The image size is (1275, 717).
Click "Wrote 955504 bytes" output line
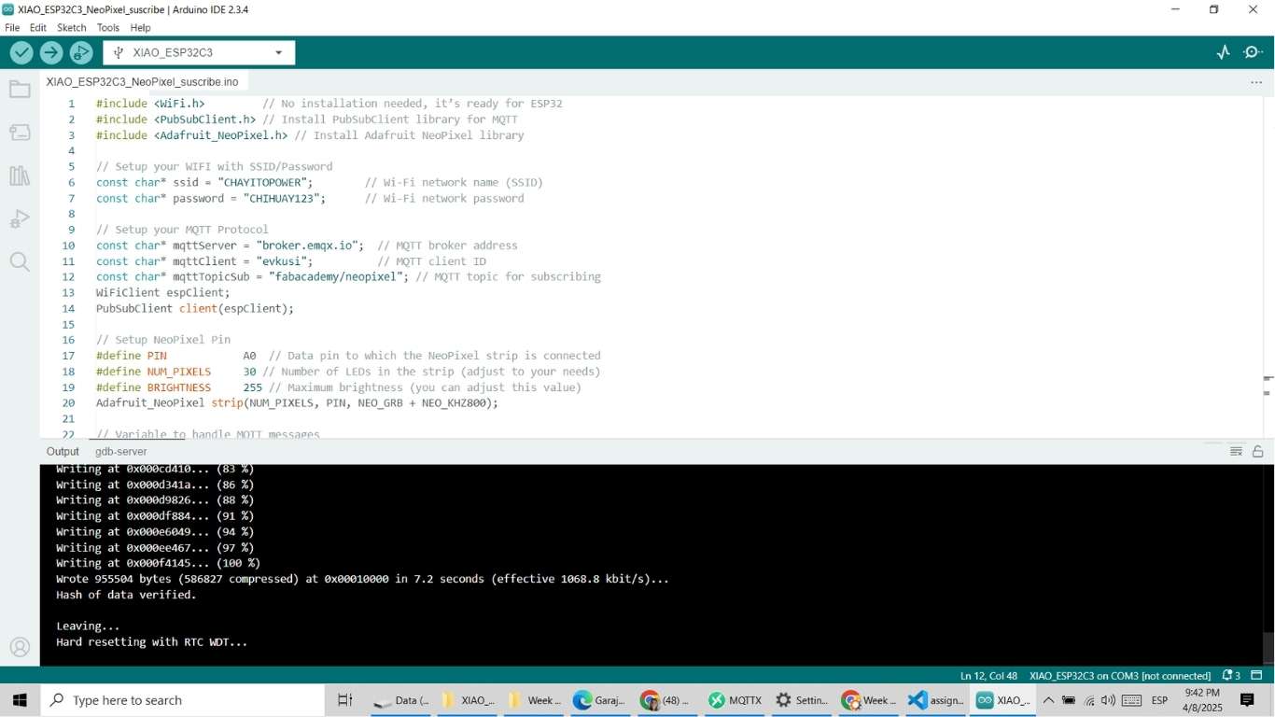(x=362, y=579)
